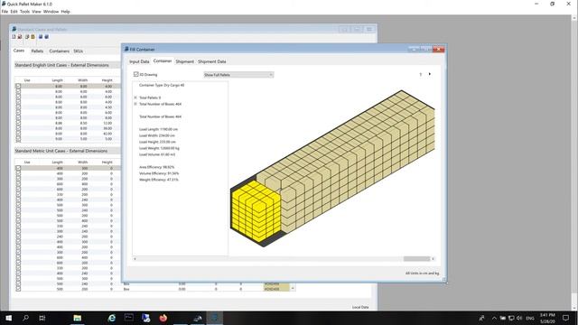
Task: Click the first (new document) toolbar icon in Standard Cases window
Action: click(14, 37)
